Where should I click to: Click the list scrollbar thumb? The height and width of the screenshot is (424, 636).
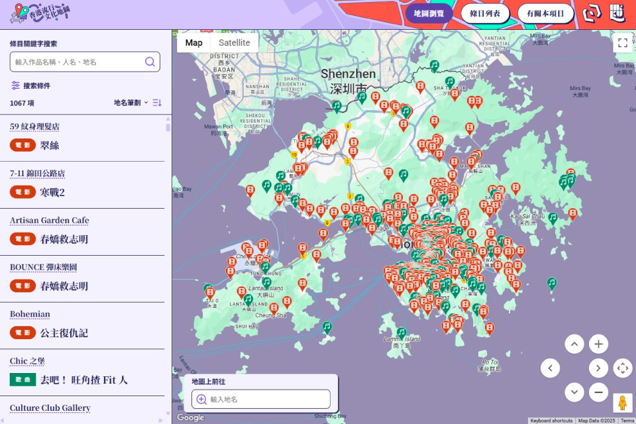point(168,127)
